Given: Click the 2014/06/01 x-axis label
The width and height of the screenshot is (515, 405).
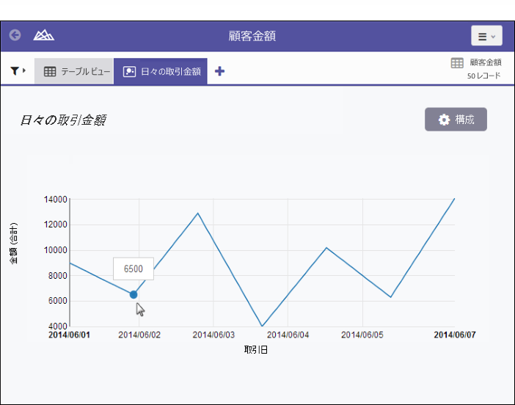Looking at the screenshot, I should pos(69,335).
